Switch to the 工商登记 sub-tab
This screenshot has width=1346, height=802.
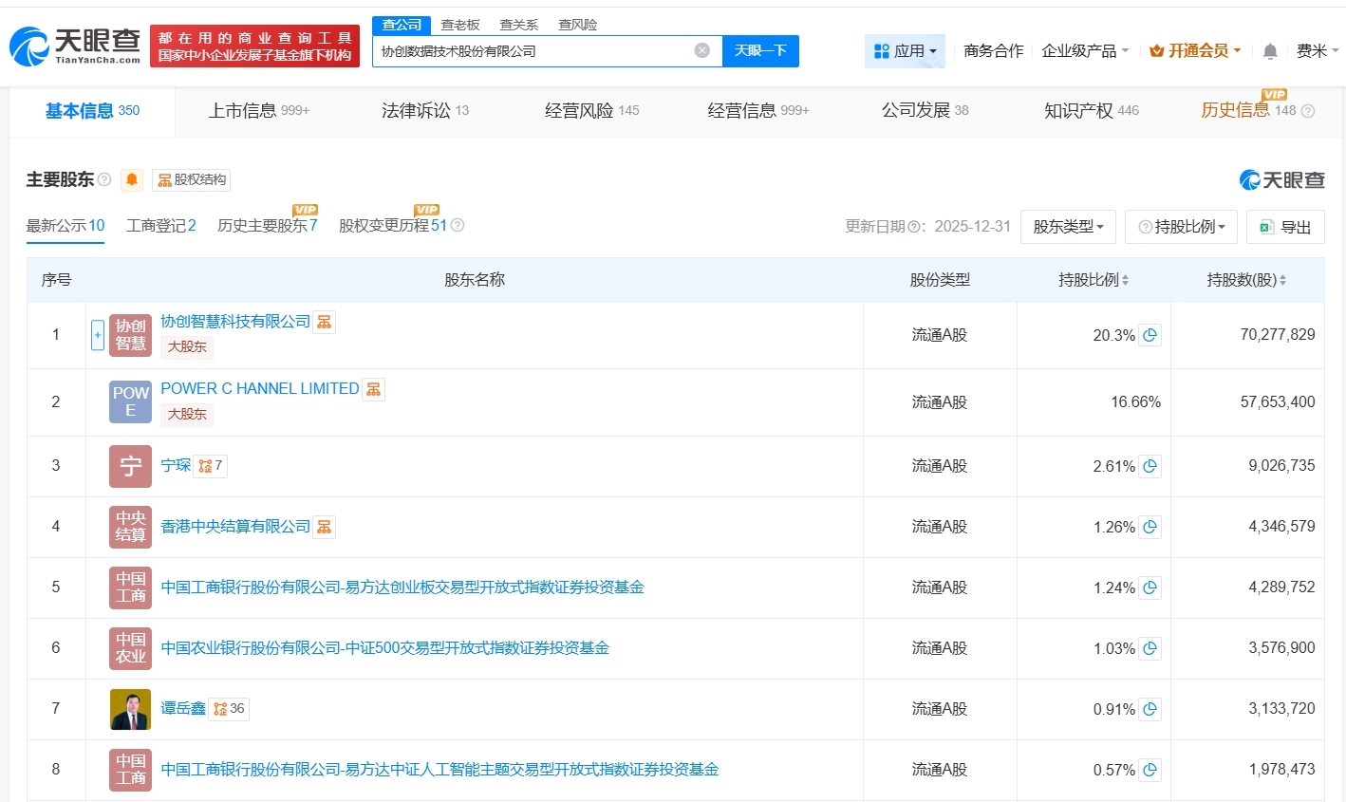pyautogui.click(x=160, y=226)
